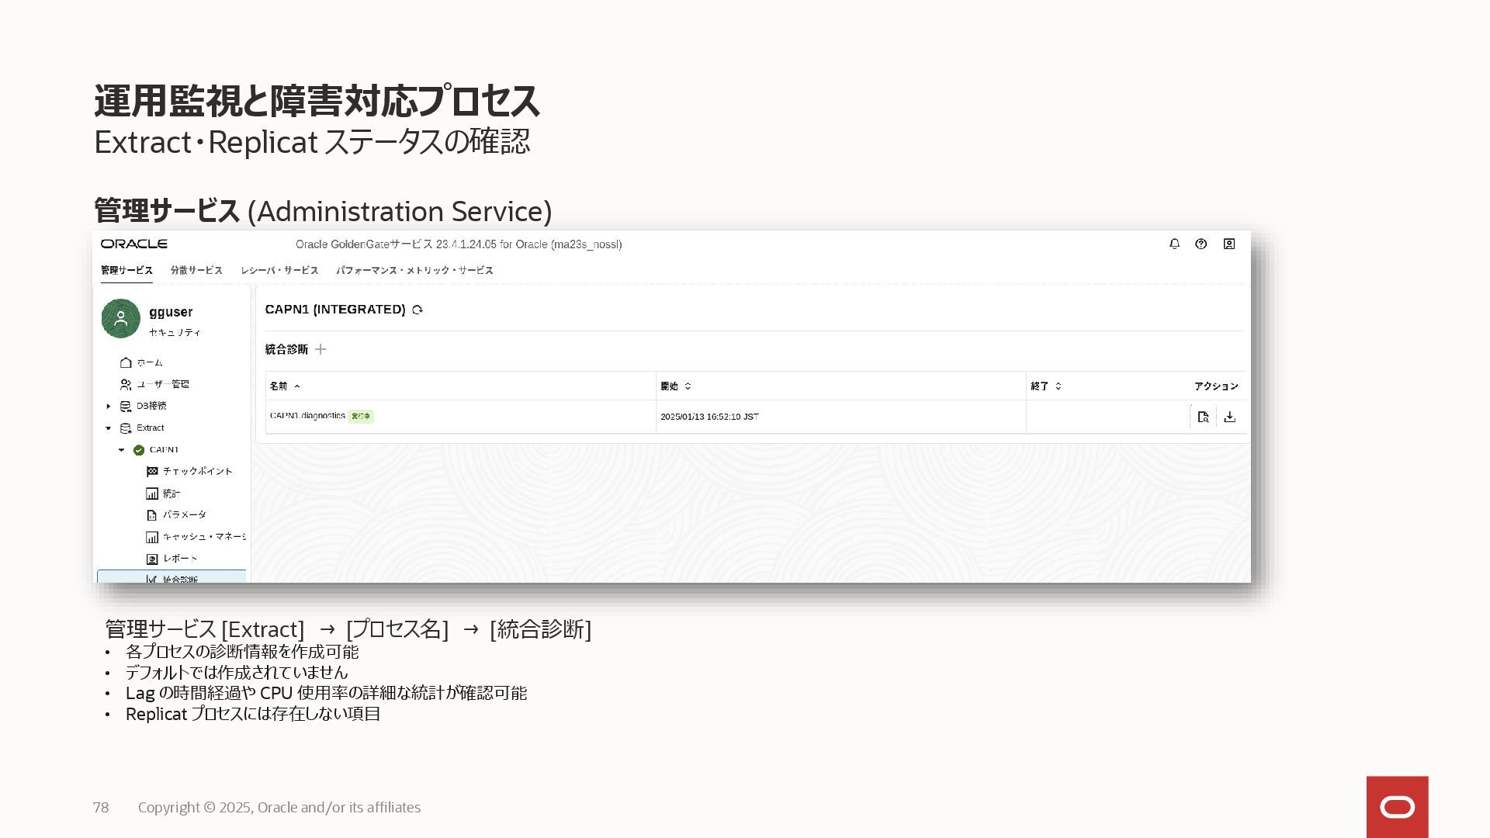Viewport: 1490px width, 838px height.
Task: Open the help question mark icon
Action: (1201, 244)
